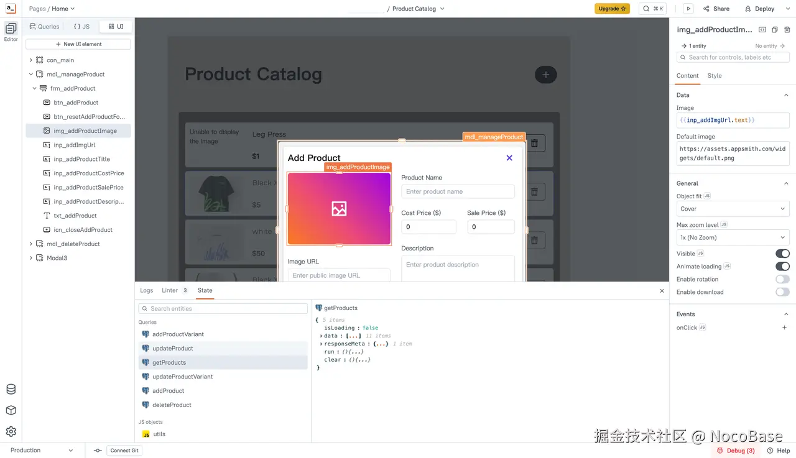Click the Upgrade button

pyautogui.click(x=612, y=9)
